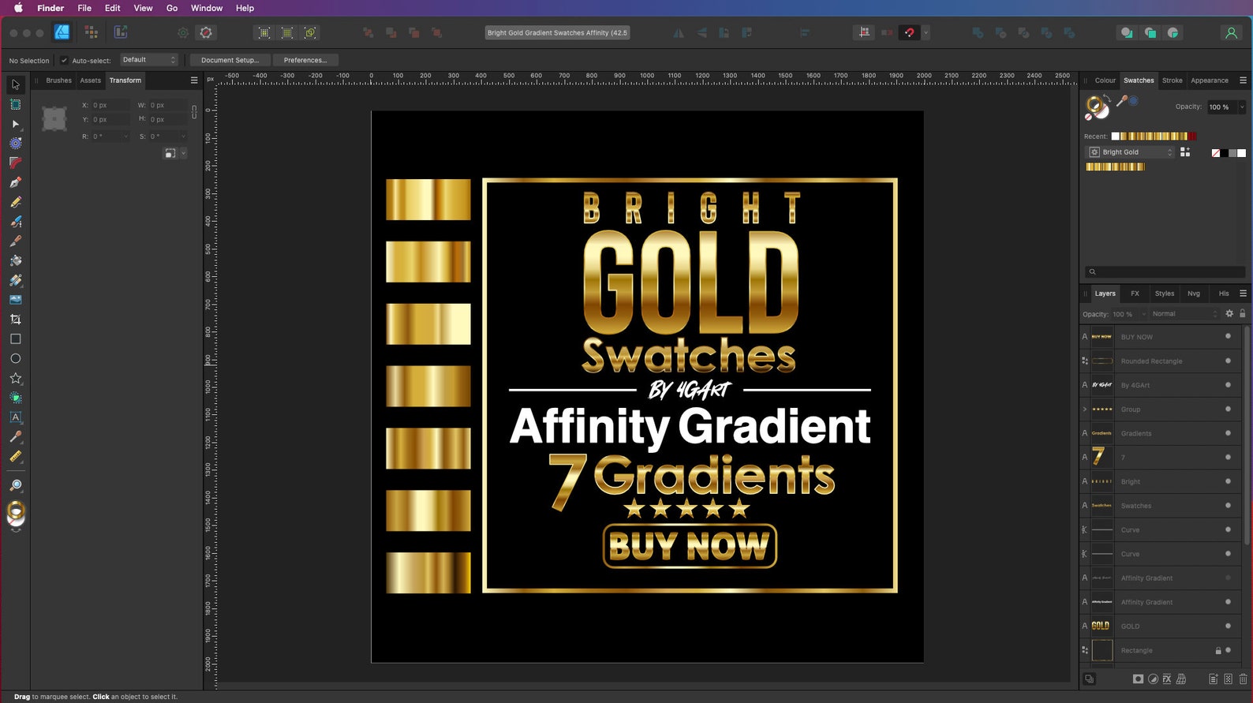1253x703 pixels.
Task: Select the Pencil tool
Action: 15,202
